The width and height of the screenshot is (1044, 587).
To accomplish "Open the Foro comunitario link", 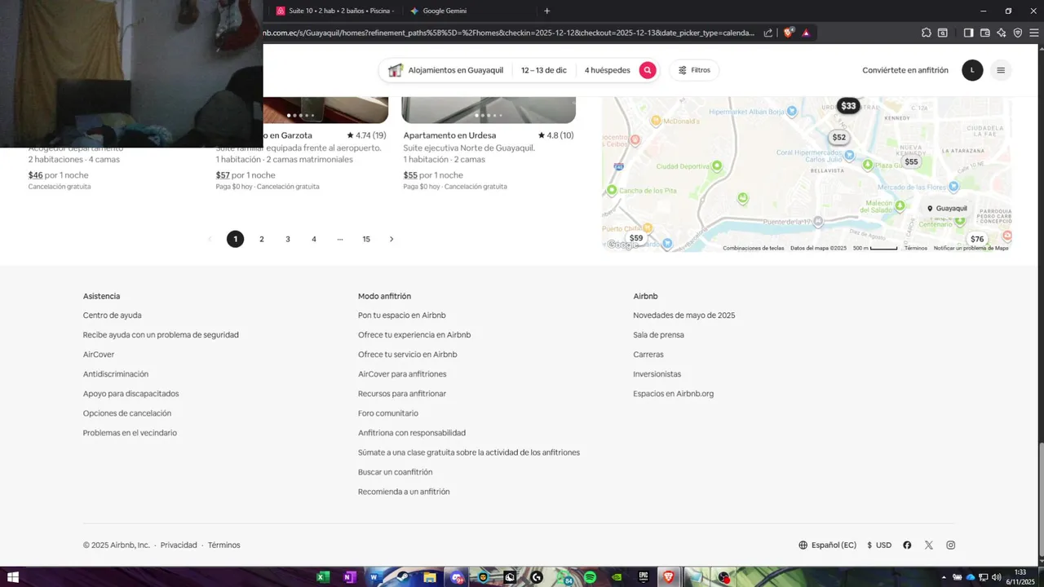I will pyautogui.click(x=388, y=413).
